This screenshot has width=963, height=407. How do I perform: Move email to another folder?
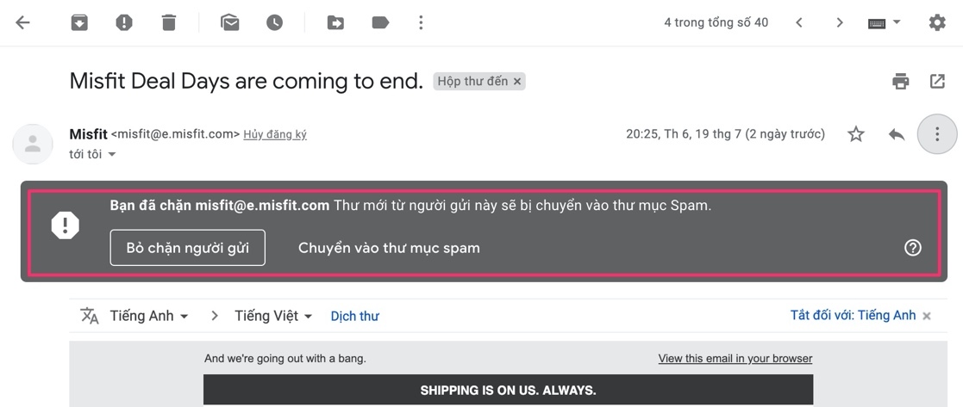[335, 23]
